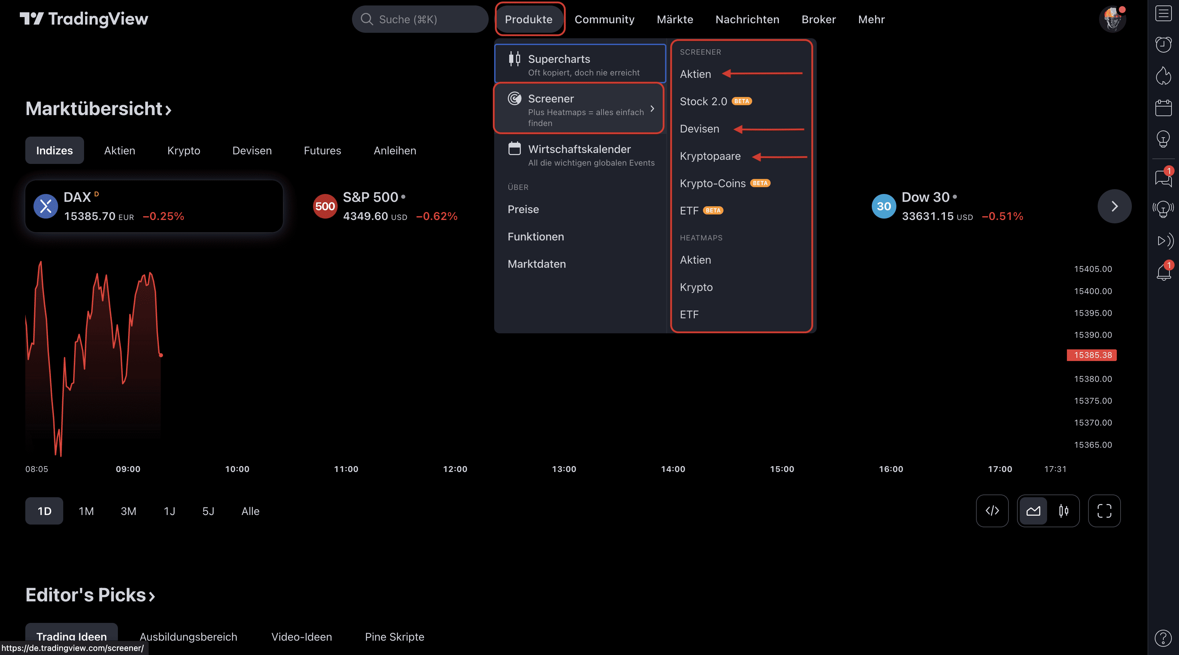Open the Produkte menu
The image size is (1179, 655).
529,19
